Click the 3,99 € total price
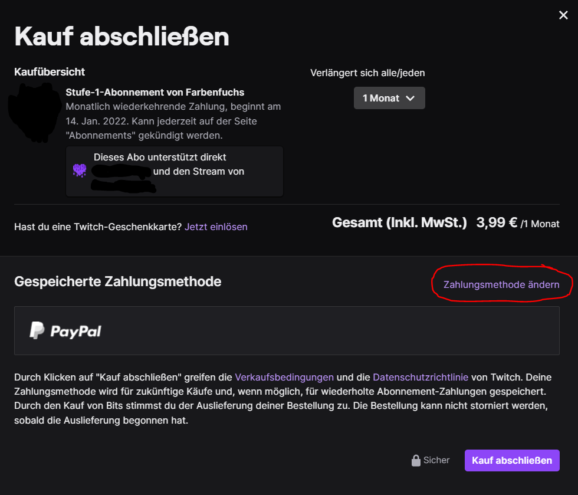The height and width of the screenshot is (495, 578). click(x=497, y=223)
